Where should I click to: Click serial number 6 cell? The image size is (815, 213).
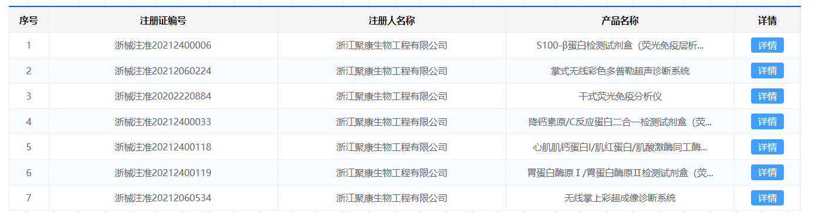(x=29, y=173)
